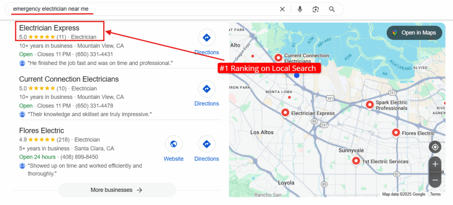Select phone number (650) 331-4431

coord(94,54)
